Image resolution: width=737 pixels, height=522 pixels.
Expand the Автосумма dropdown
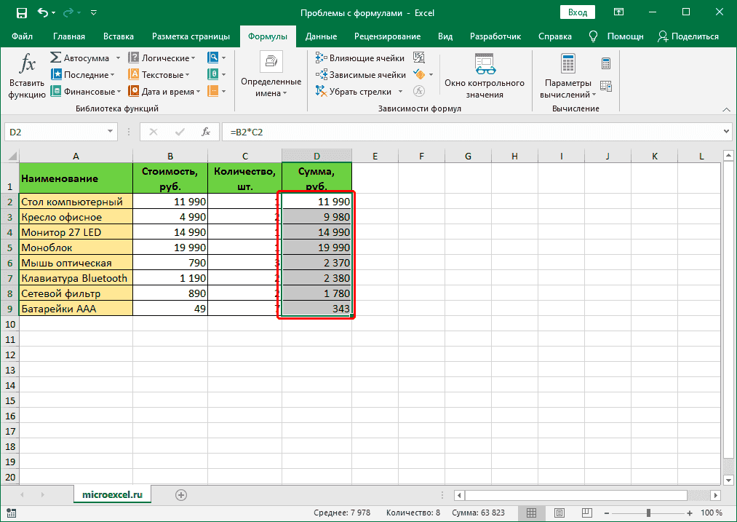click(118, 58)
